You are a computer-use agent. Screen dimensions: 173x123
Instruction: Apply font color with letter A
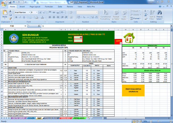43,17
